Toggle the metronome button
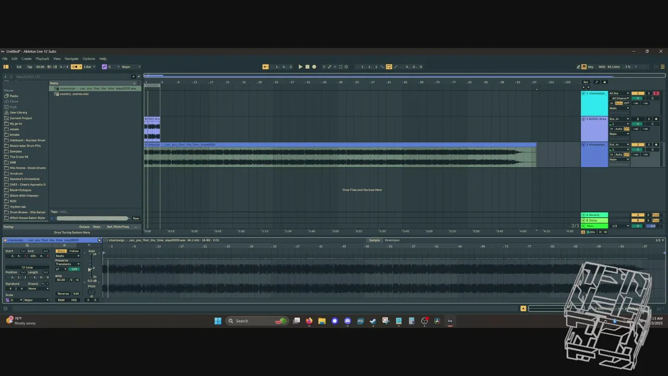This screenshot has height=376, width=668. 76,67
